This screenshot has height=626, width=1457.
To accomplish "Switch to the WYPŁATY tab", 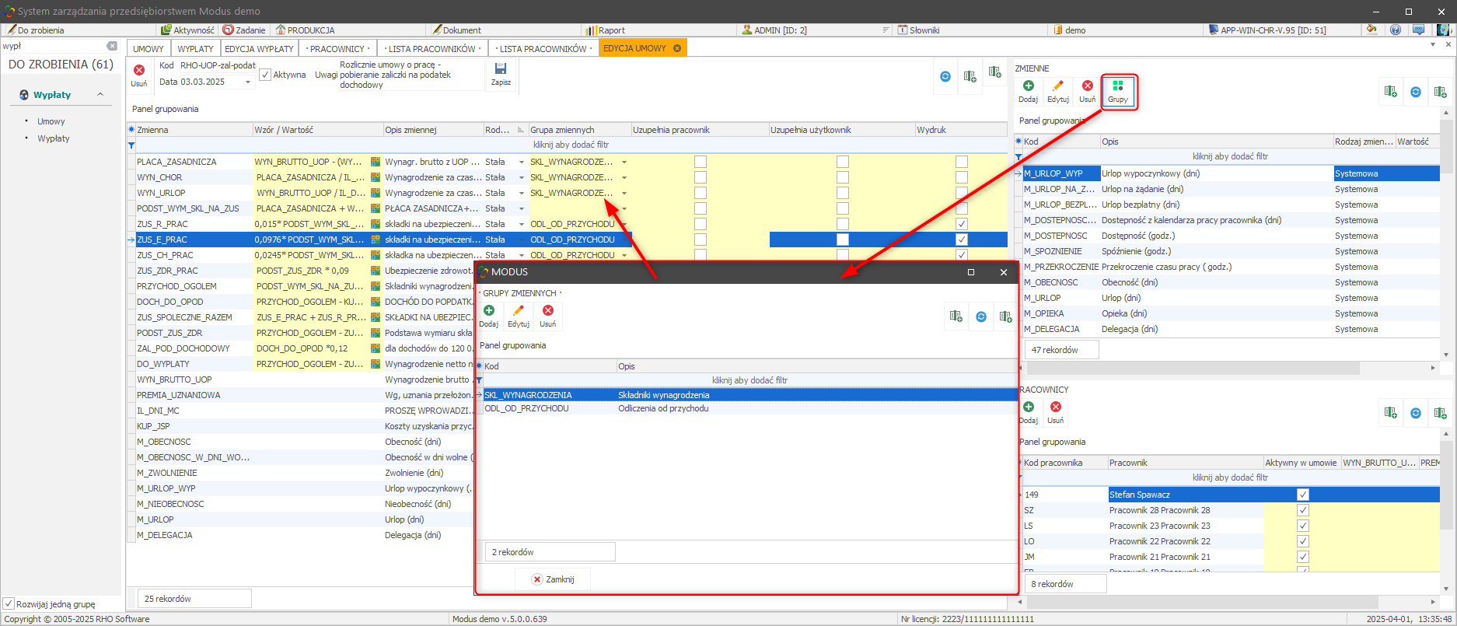I will click(x=195, y=48).
